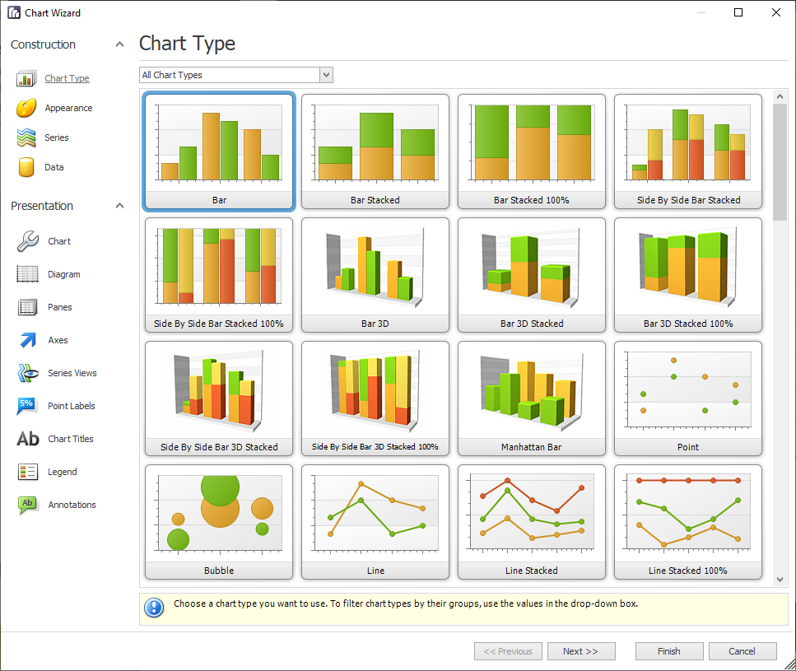
Task: Collapse the Construction section
Action: (x=119, y=43)
